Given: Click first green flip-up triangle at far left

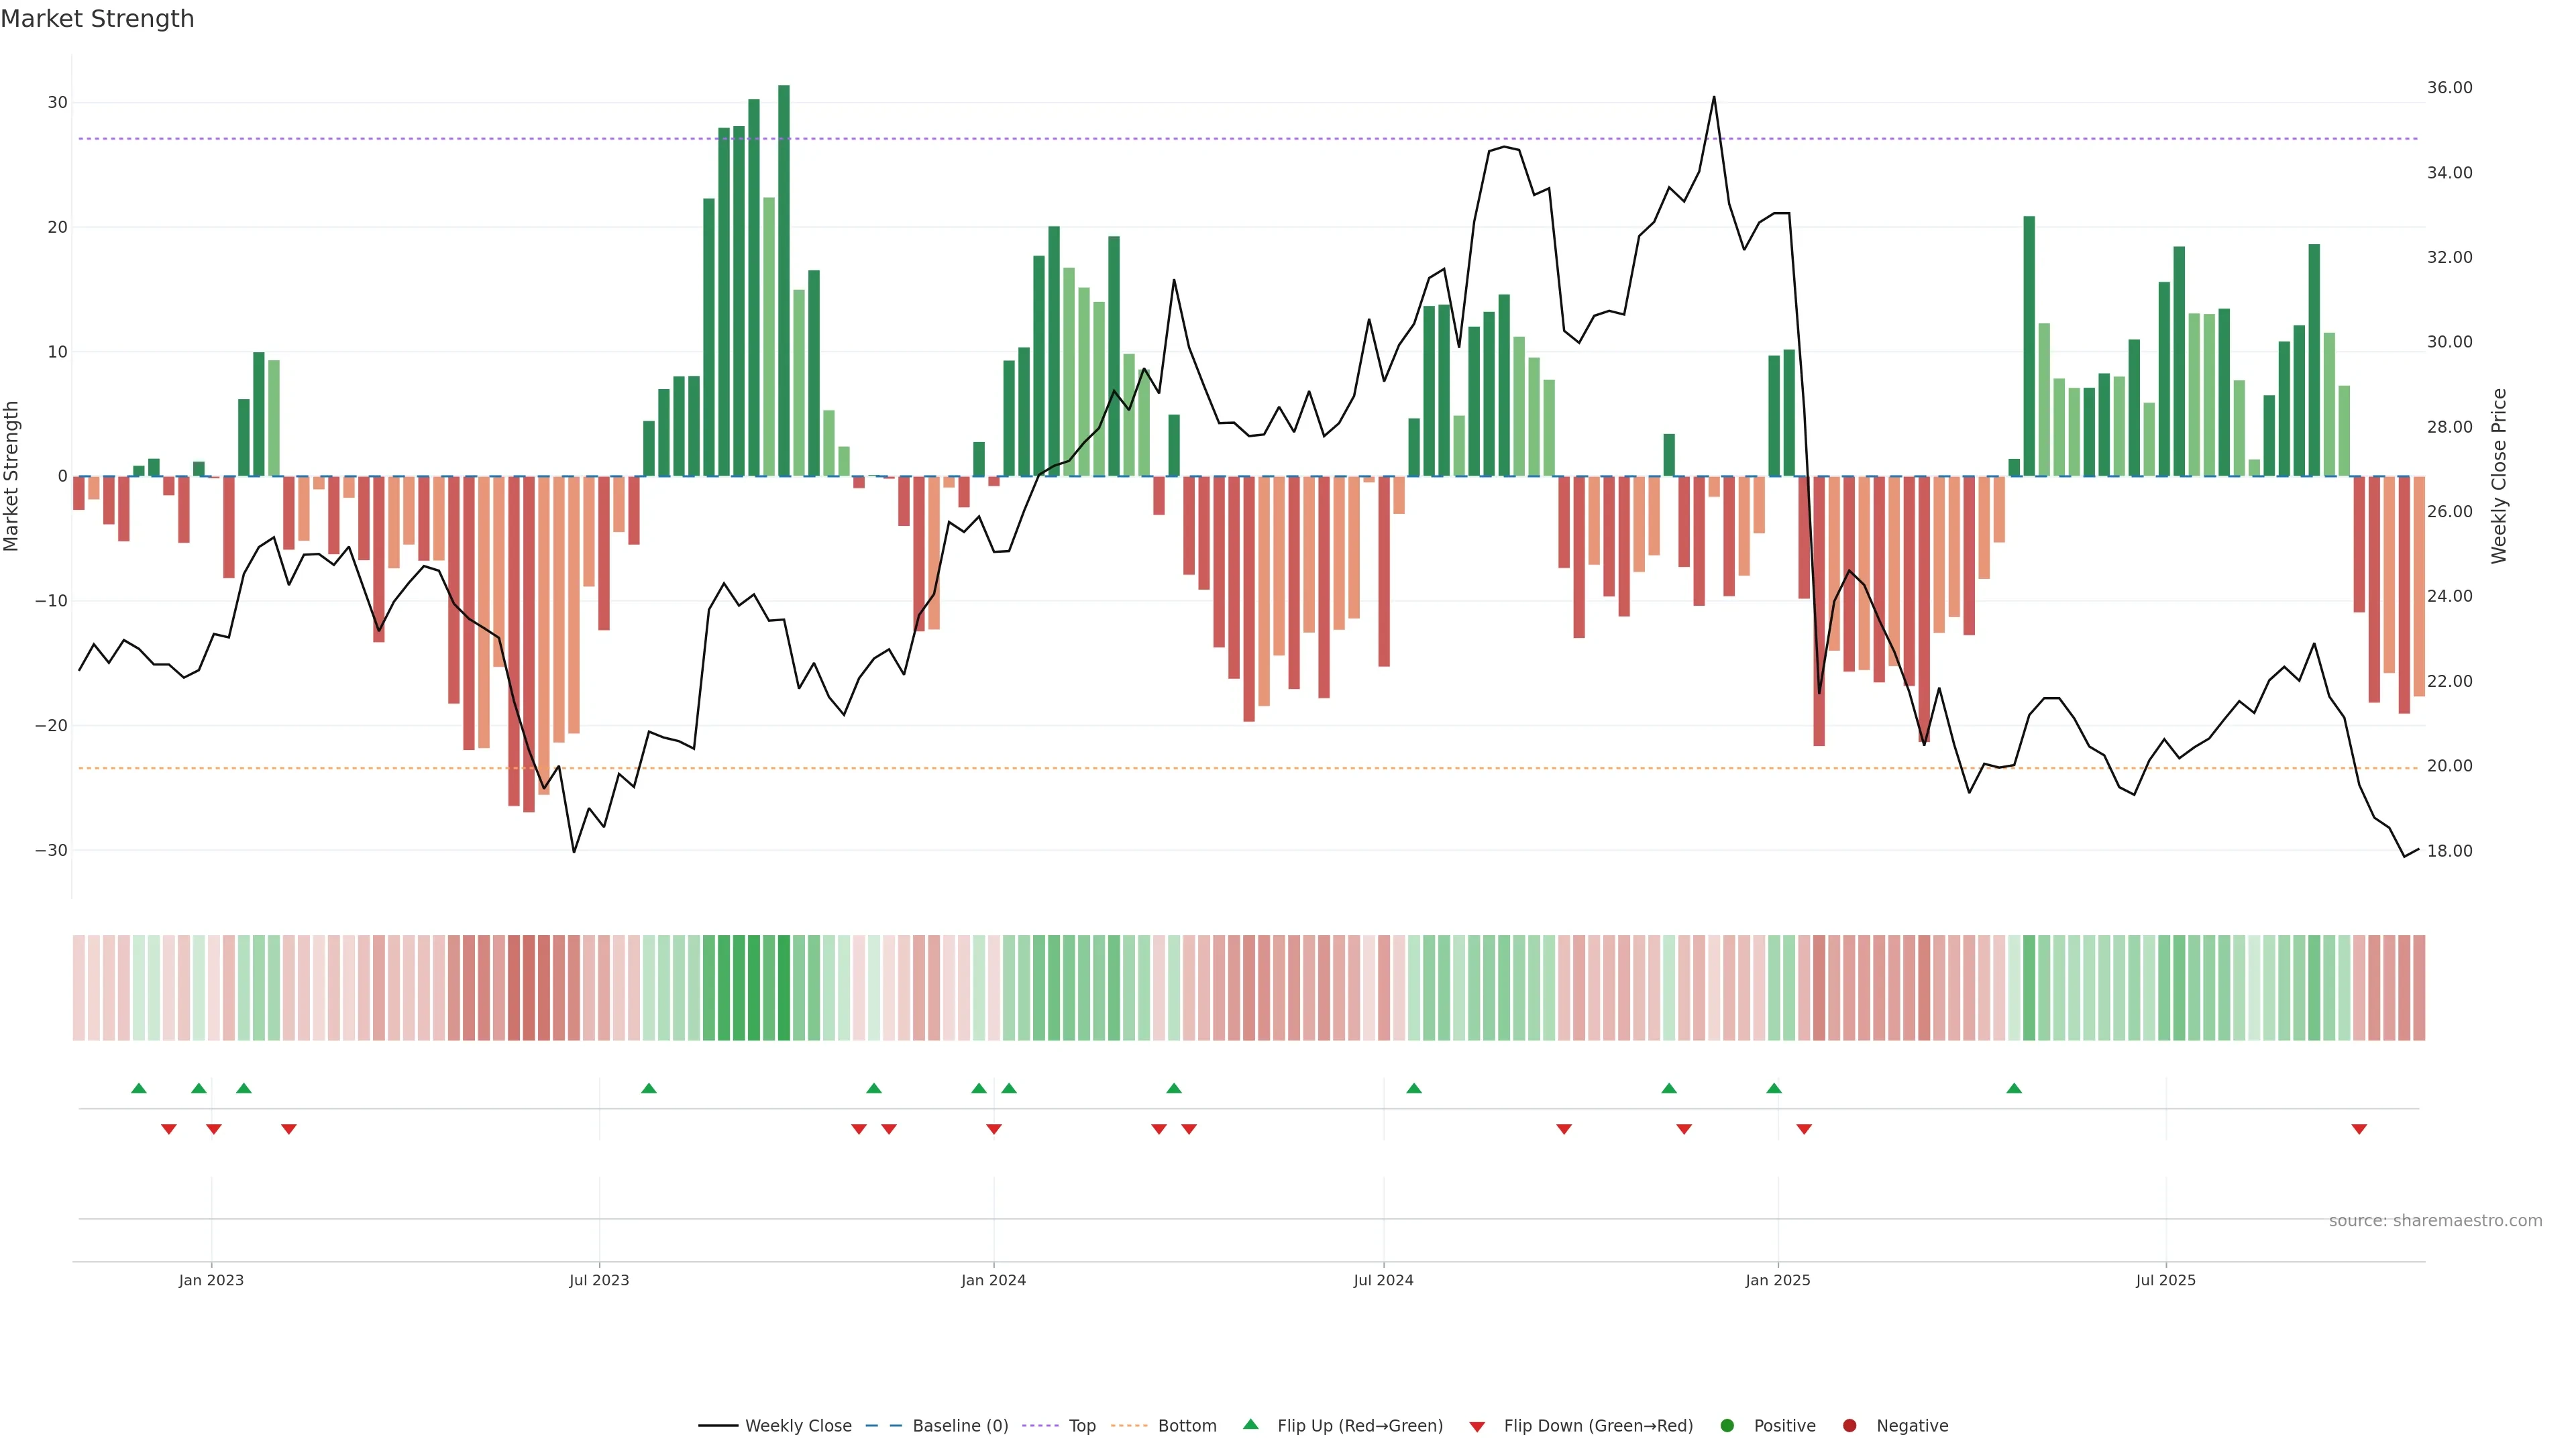Looking at the screenshot, I should point(139,1088).
